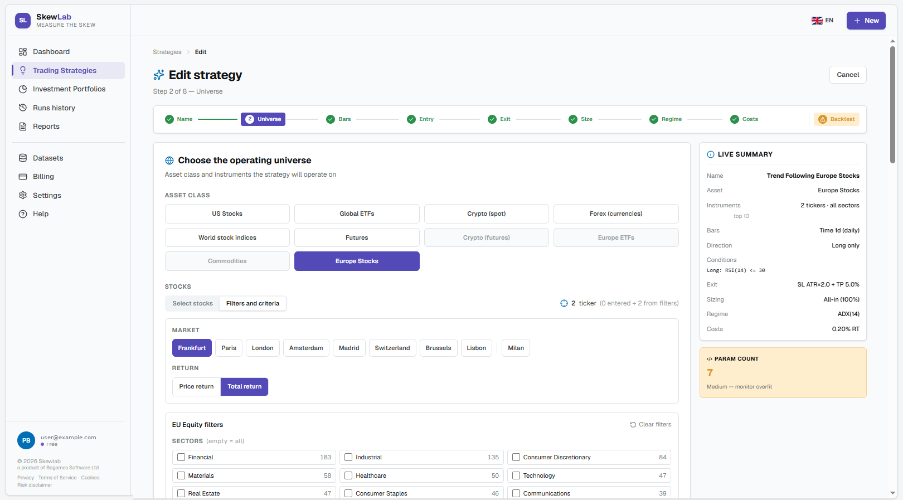Switch to Filters and criteria tab
Image resolution: width=903 pixels, height=500 pixels.
point(253,303)
